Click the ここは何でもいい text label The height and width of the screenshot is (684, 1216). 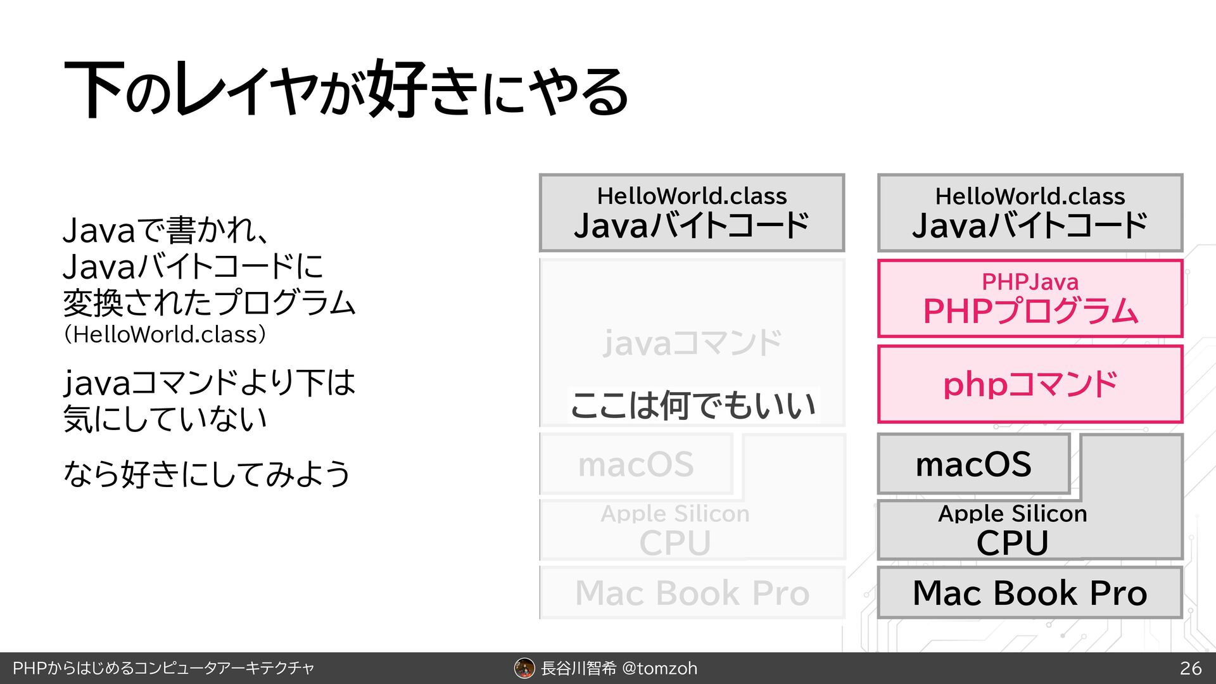693,405
